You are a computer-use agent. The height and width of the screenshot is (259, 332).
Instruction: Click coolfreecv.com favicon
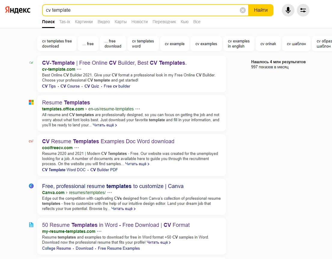click(31, 141)
